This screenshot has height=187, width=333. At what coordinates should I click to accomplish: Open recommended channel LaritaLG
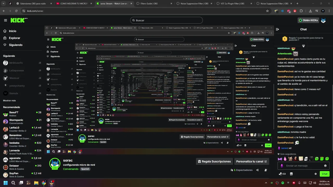point(22,129)
